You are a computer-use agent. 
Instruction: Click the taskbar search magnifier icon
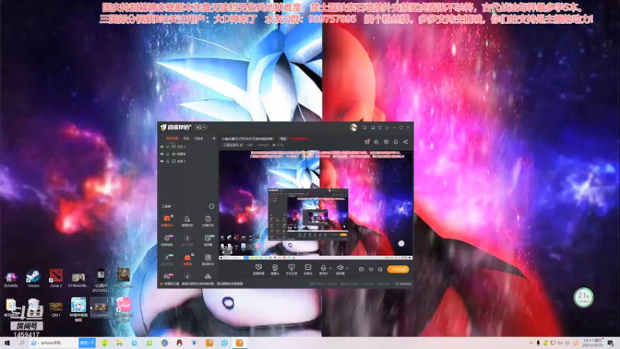(22, 343)
